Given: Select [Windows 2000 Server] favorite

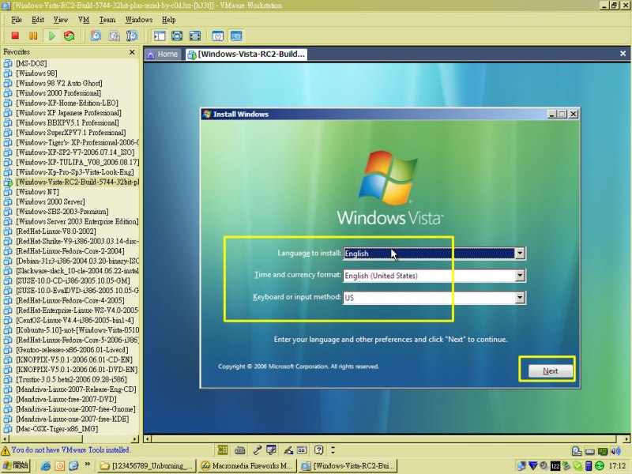Looking at the screenshot, I should [51, 201].
